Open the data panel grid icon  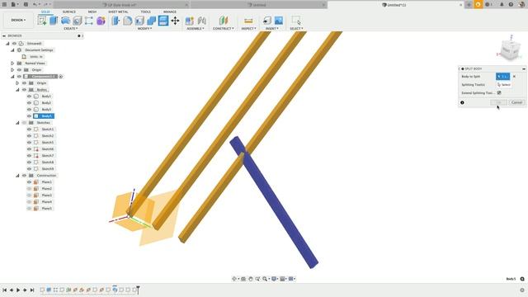click(x=4, y=4)
